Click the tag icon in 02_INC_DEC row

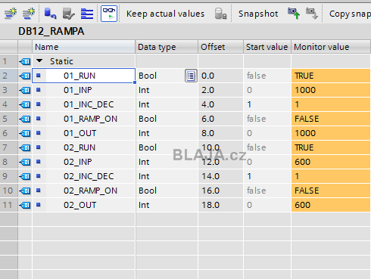[25, 176]
